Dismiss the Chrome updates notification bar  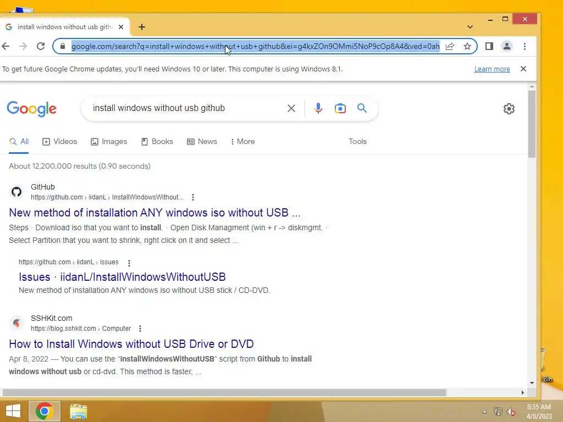point(523,69)
